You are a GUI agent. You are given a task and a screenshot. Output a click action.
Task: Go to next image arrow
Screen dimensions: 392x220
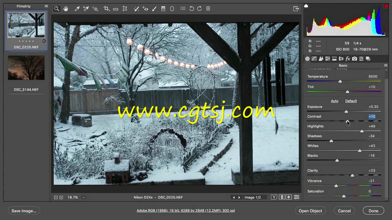coord(239,198)
